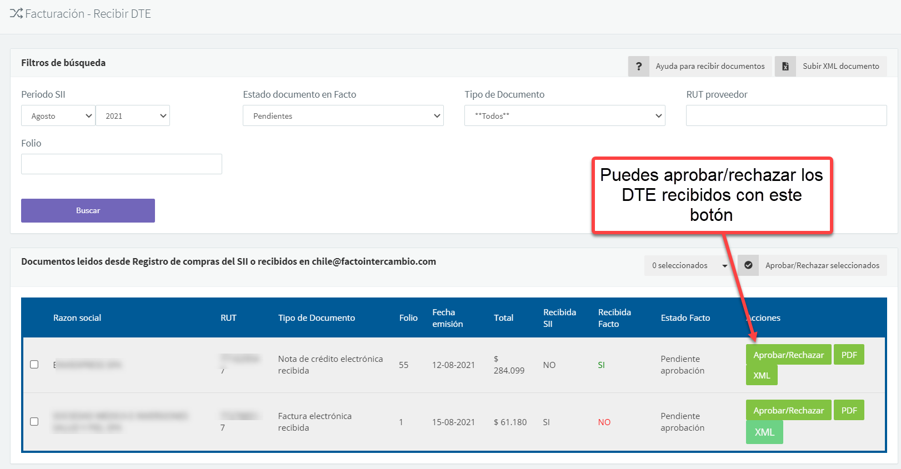Viewport: 901px width, 469px height.
Task: Click the XML file upload icon
Action: click(x=785, y=66)
